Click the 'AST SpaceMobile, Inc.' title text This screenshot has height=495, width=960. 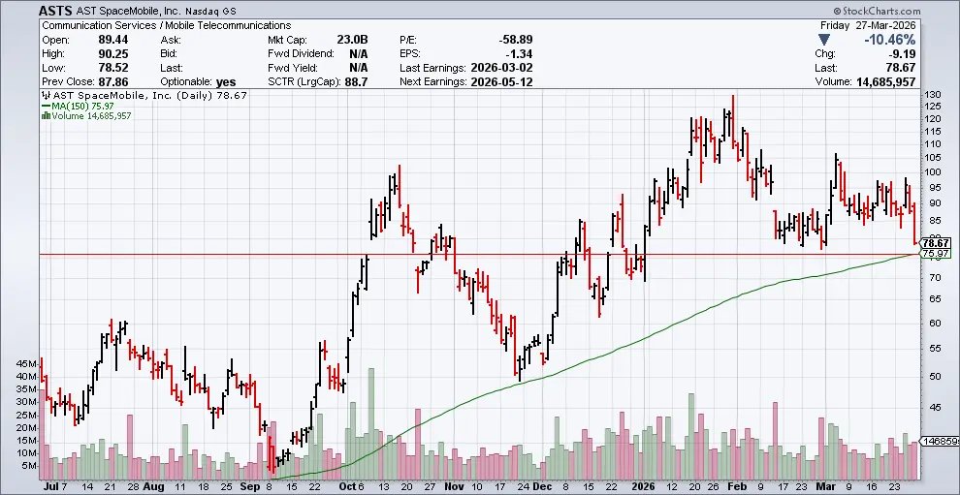pos(128,11)
